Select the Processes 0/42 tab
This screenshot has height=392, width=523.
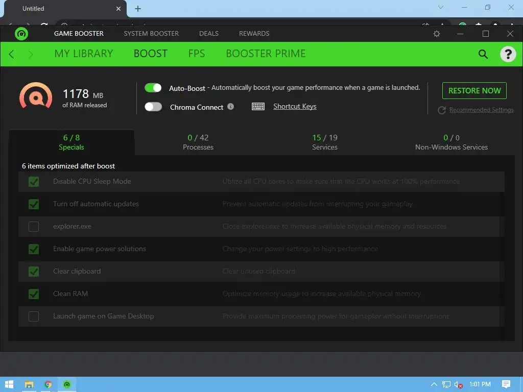(x=198, y=143)
